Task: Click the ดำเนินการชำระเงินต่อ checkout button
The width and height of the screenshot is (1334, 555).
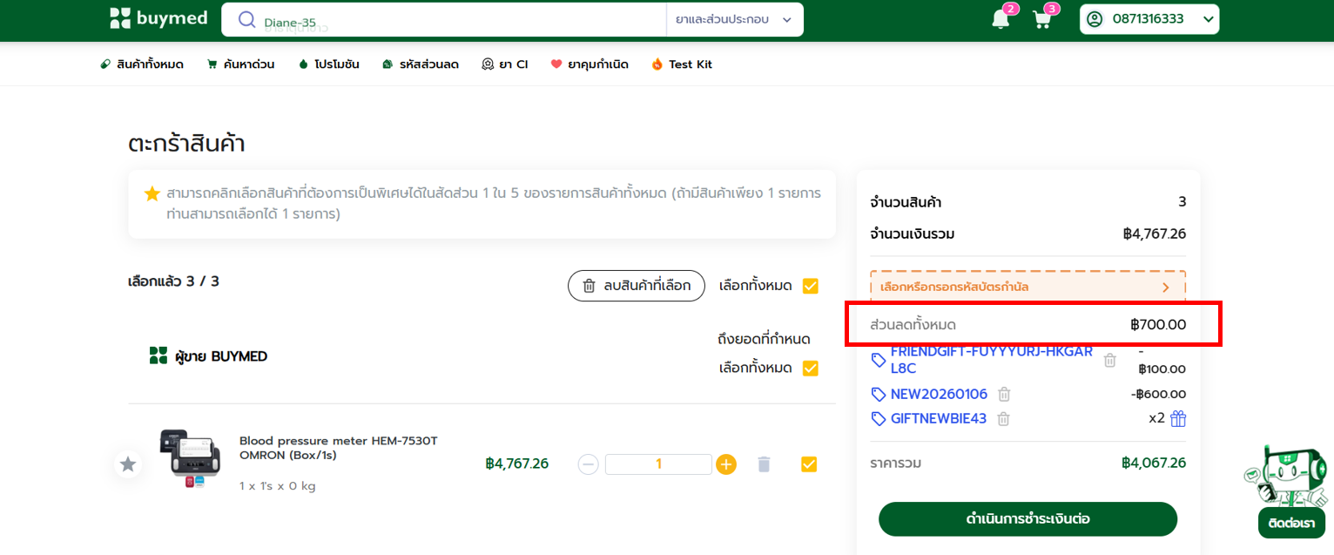Action: coord(1027,519)
